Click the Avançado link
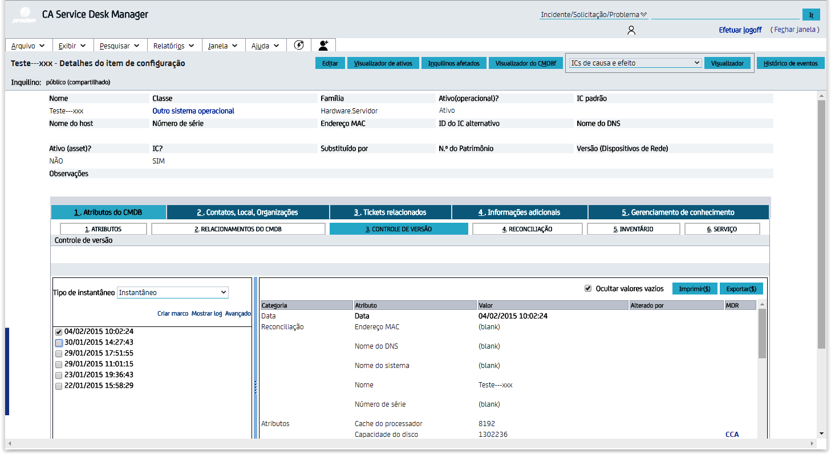Viewport: 831px width, 454px height. tap(238, 314)
